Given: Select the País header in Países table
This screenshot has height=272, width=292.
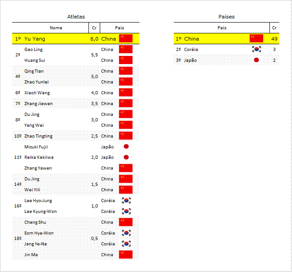Looking at the screenshot, I should click(x=222, y=28).
